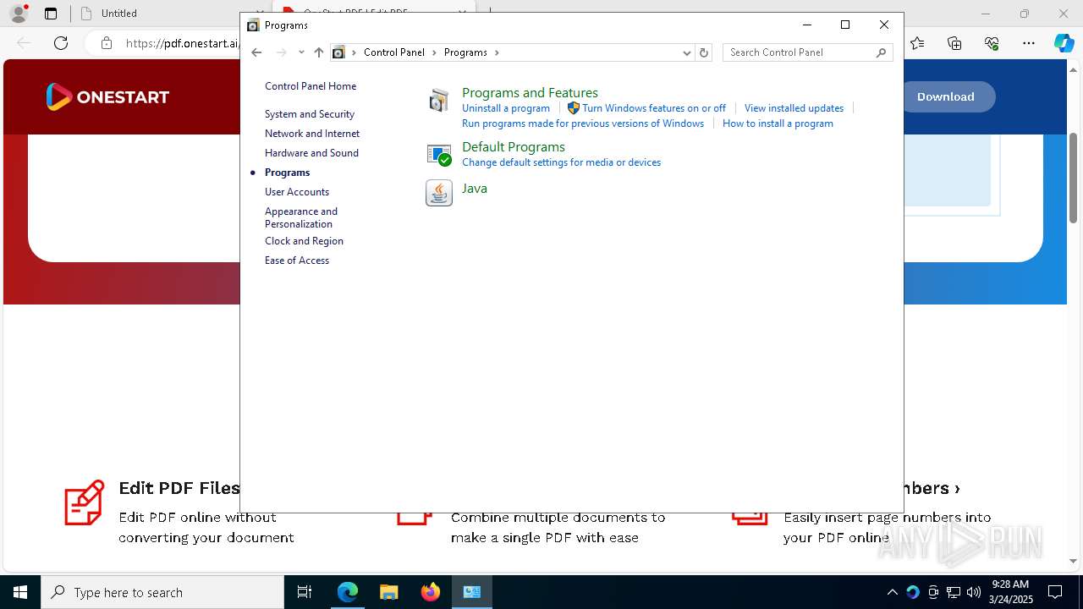1083x609 pixels.
Task: Click the Download button on OneStart page
Action: pyautogui.click(x=945, y=96)
